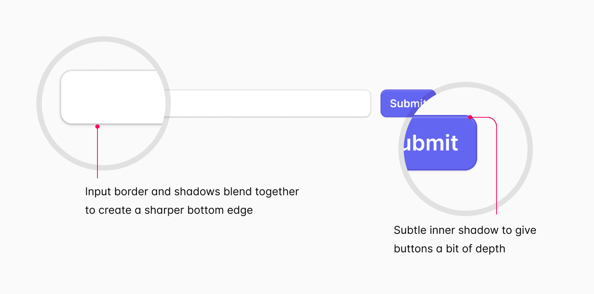Click the pink vertical line under the left dot
Image resolution: width=594 pixels, height=294 pixels.
pos(97,154)
